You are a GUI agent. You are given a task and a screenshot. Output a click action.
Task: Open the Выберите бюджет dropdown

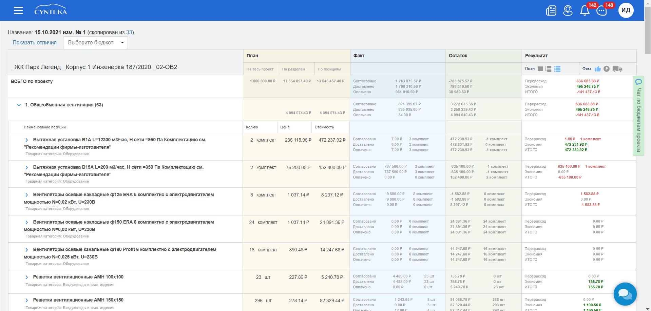95,43
